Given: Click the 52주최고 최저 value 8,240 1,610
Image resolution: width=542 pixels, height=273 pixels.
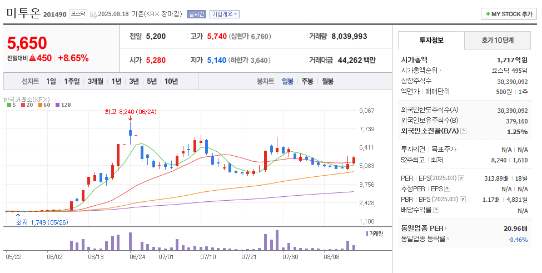Looking at the screenshot, I should 510,160.
